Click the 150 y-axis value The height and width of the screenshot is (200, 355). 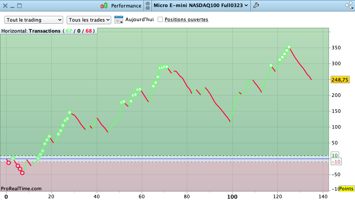(336, 111)
